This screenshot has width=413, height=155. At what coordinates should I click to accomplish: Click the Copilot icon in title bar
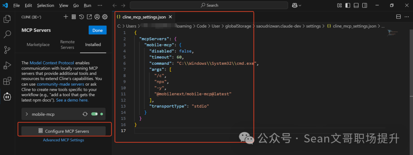pos(295,5)
